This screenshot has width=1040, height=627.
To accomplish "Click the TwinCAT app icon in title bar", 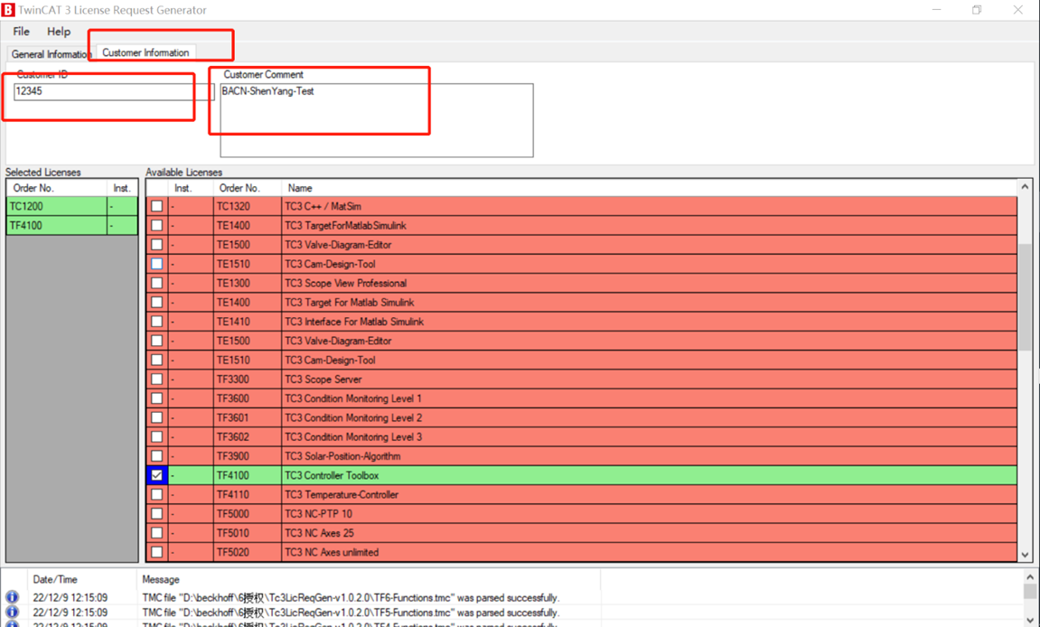I will (x=8, y=10).
